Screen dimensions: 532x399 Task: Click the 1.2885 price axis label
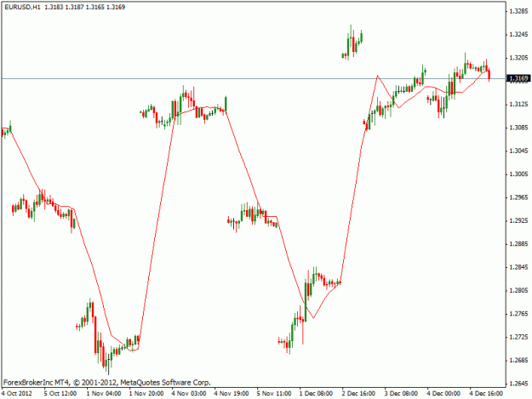point(518,244)
